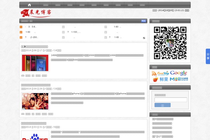
Task: Subscribe via the QQ Mail logo
Action: 179,79
